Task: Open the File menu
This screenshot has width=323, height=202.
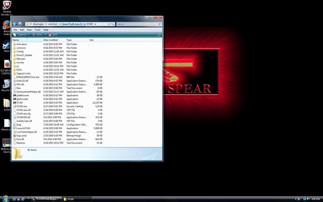Action: click(15, 30)
